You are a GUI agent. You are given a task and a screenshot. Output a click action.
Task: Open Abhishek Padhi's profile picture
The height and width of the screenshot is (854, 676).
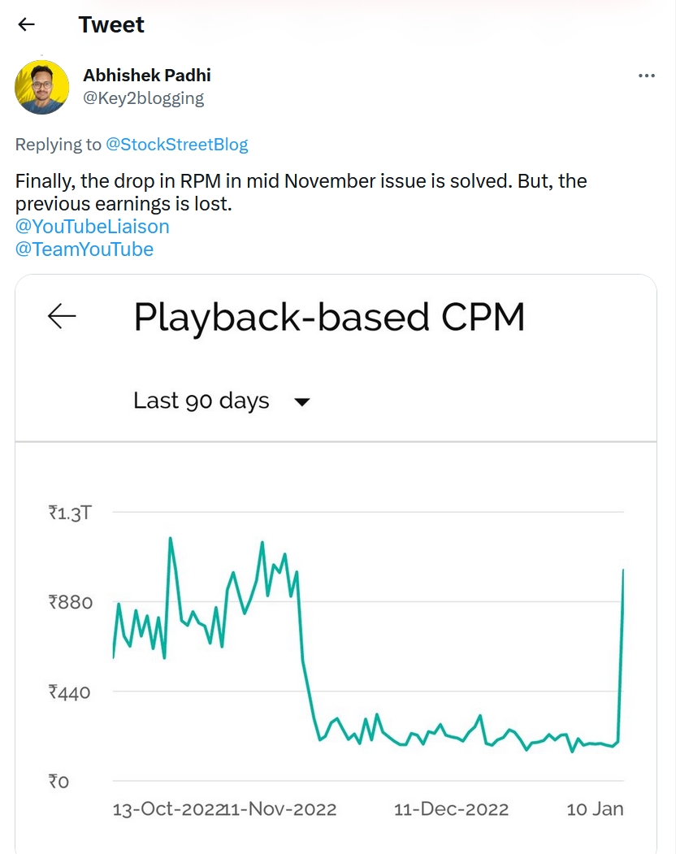42,87
